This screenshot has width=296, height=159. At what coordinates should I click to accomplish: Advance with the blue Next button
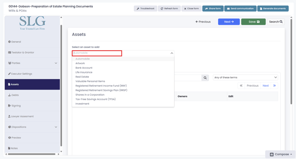coord(229,22)
